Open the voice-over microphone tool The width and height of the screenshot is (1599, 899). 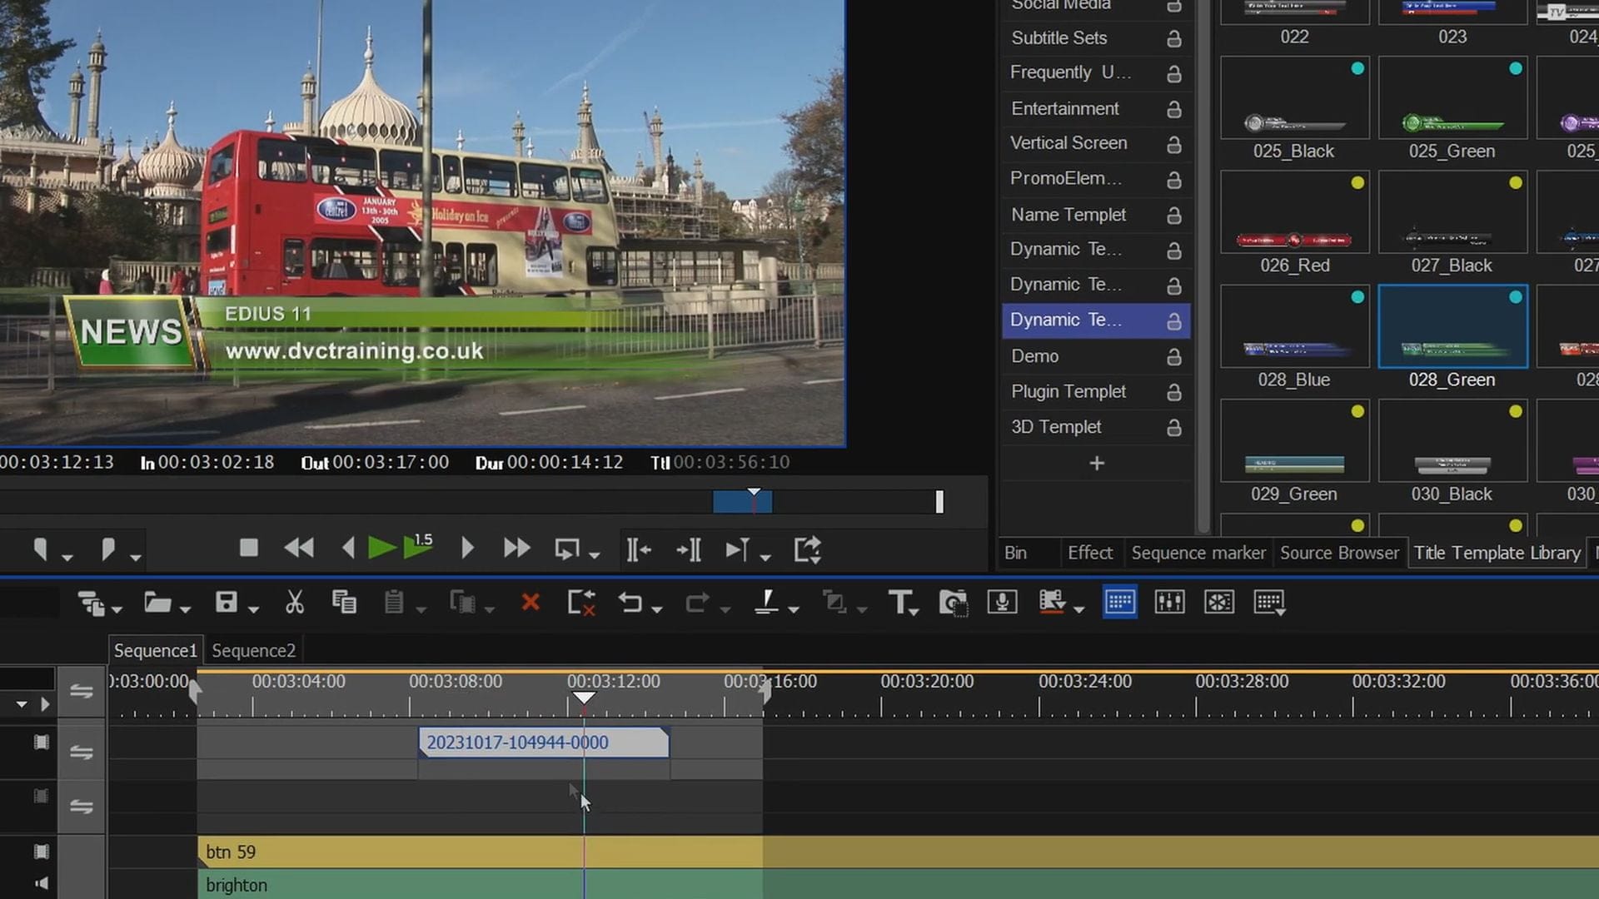[x=1002, y=602]
